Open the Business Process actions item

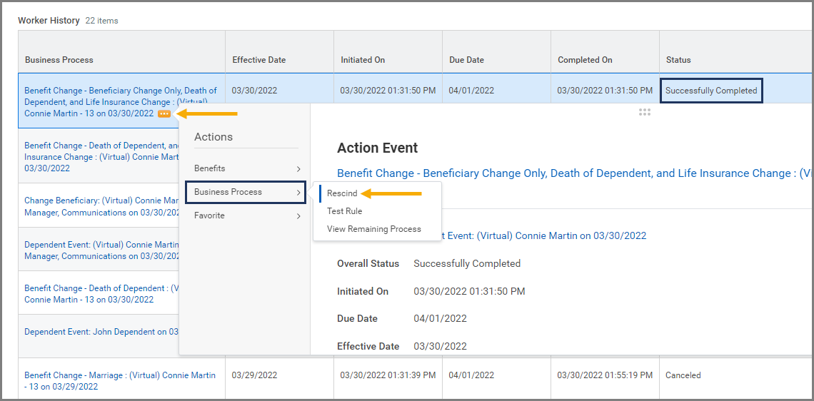[x=228, y=192]
